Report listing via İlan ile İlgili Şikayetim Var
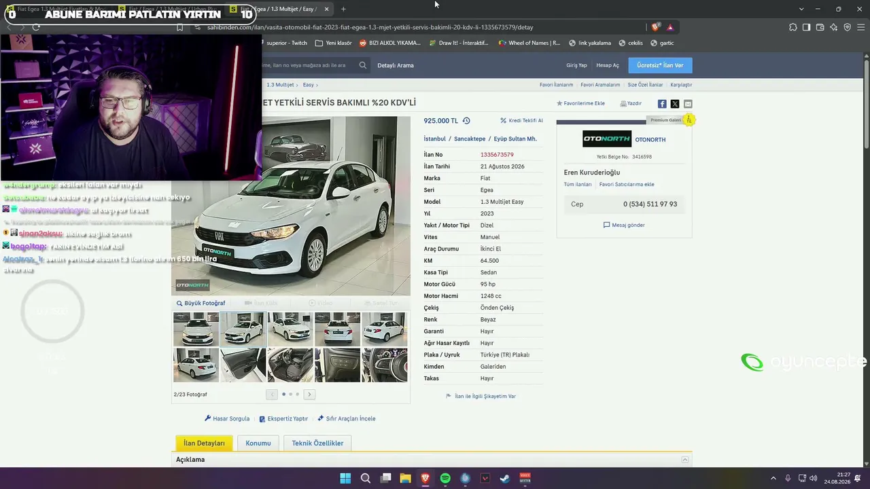This screenshot has height=489, width=870. (x=481, y=396)
